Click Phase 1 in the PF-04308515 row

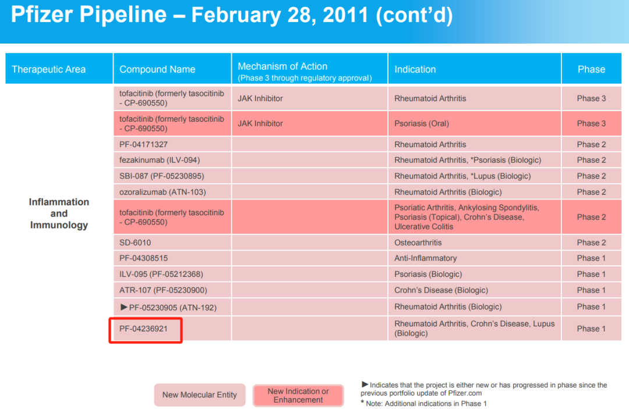[591, 258]
